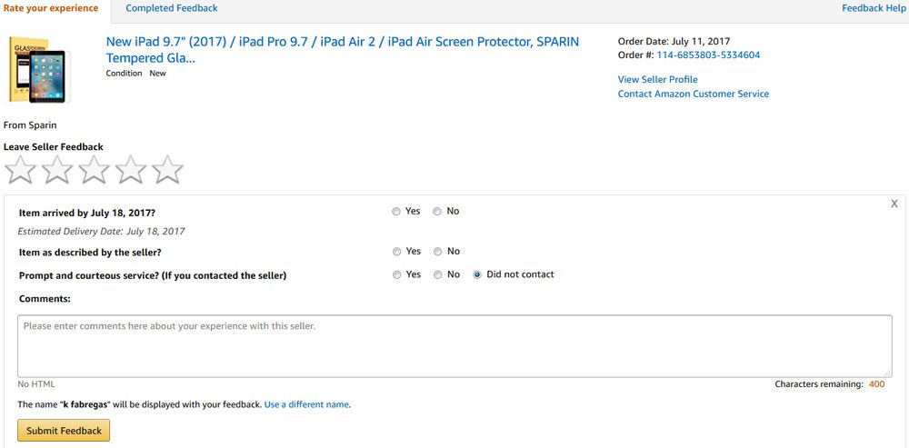Select No for item arrived by July 18
This screenshot has height=448, width=909.
437,212
